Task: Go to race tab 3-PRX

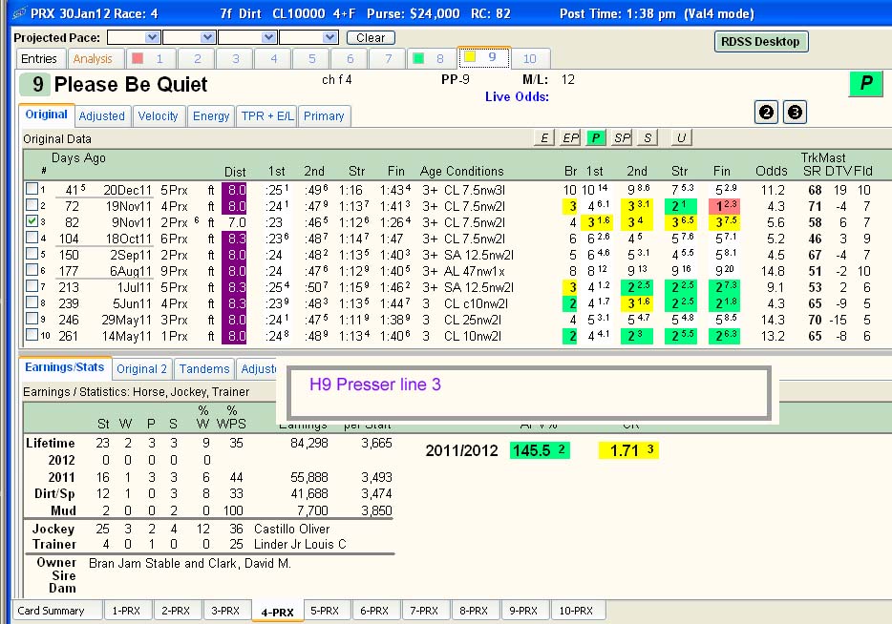Action: 225,611
